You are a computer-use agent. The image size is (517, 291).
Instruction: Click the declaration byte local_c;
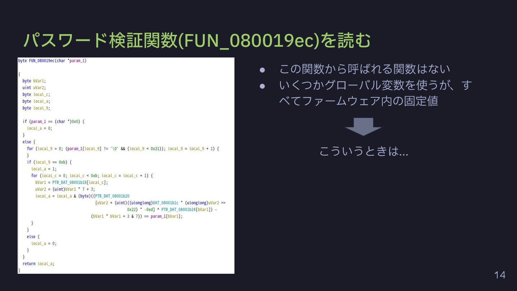pos(36,94)
